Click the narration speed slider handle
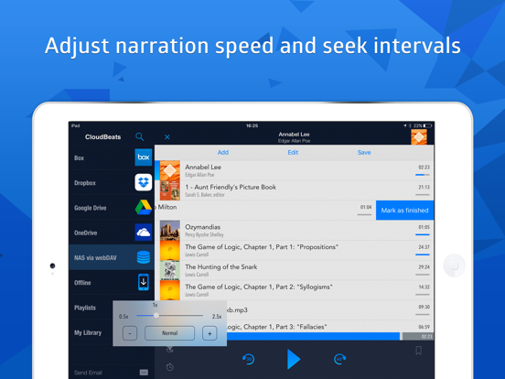 pyautogui.click(x=156, y=315)
